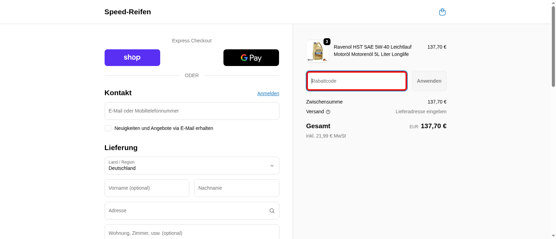The width and height of the screenshot is (556, 239).
Task: Click the scrollbar down arrow
Action: click(x=553, y=236)
